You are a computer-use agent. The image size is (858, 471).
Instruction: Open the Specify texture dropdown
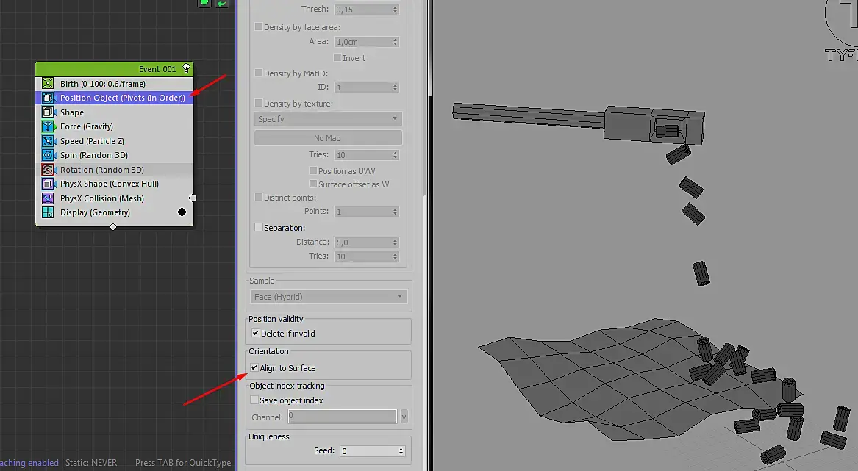pyautogui.click(x=328, y=119)
